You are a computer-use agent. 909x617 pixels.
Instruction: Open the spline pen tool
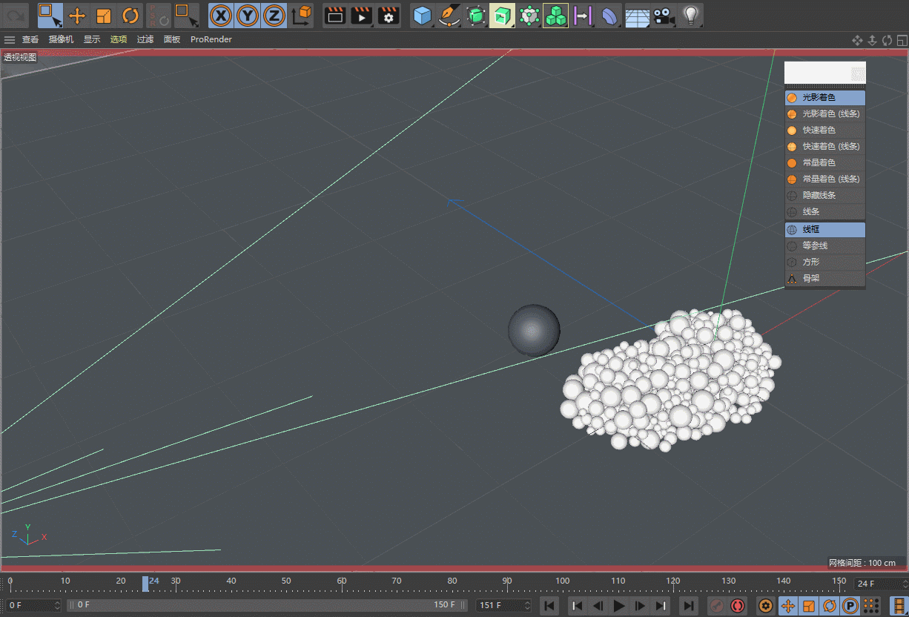(449, 15)
